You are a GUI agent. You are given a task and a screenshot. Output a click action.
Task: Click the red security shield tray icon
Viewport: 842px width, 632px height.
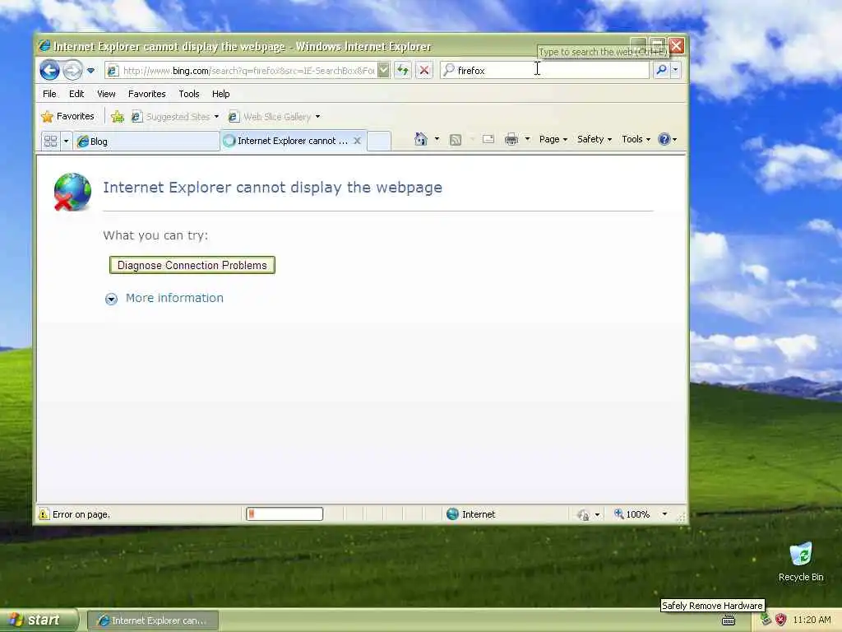pyautogui.click(x=781, y=620)
